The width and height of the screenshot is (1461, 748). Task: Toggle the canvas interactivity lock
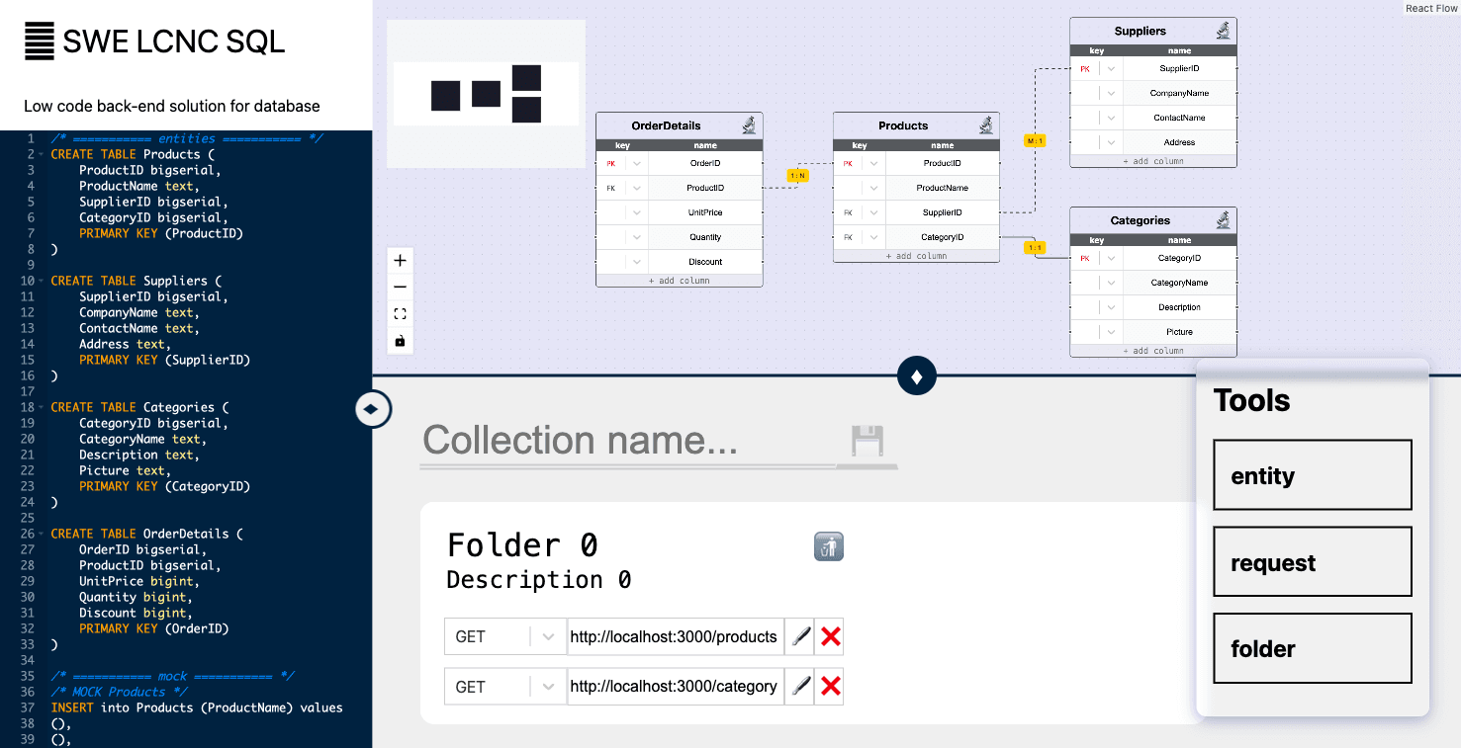(x=400, y=341)
